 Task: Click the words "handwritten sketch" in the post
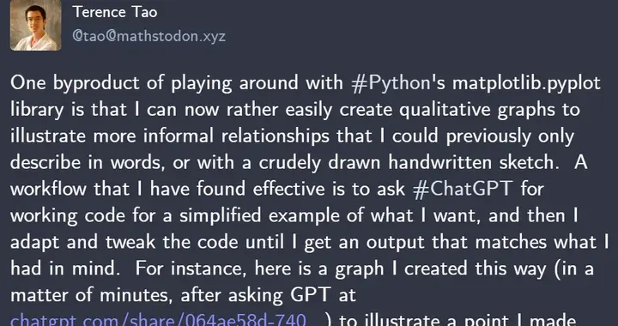[x=471, y=163]
